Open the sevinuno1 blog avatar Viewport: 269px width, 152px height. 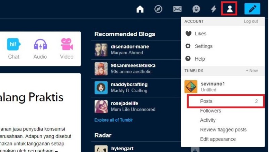[x=191, y=87]
